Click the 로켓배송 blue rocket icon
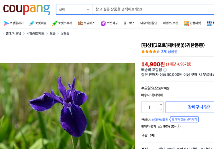 [32, 23]
